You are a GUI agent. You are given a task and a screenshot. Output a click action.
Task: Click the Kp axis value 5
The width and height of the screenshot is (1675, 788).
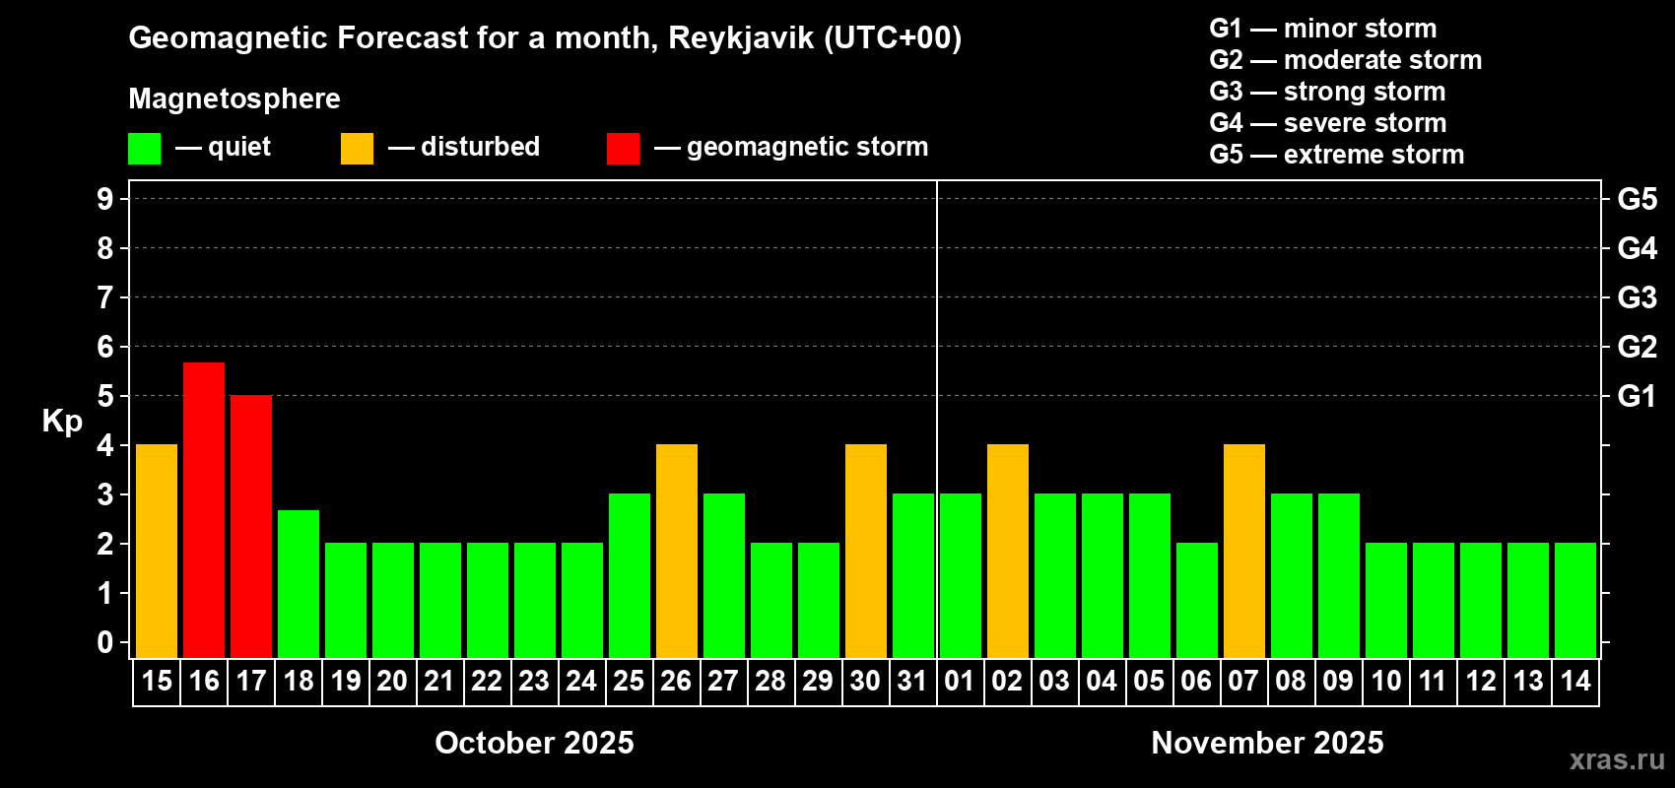(105, 396)
